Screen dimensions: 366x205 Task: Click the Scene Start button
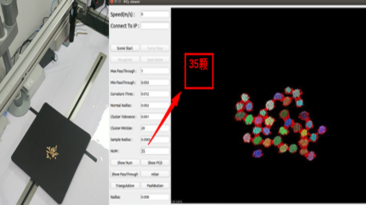125,48
